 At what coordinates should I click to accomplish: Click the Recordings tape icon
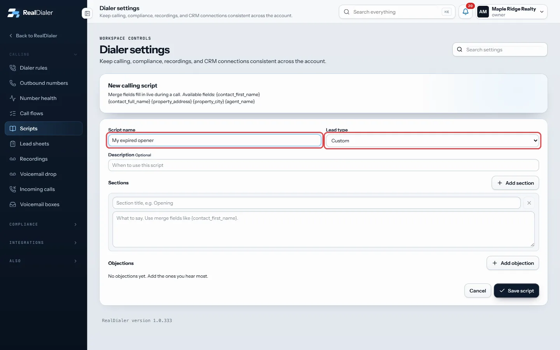click(13, 159)
